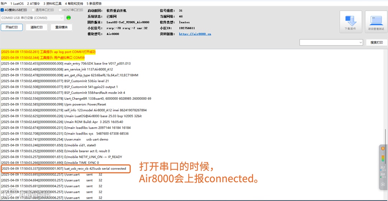Screen dimensions: 388x201
Task: Open the 账户 menu
Action: [x=4, y=4]
